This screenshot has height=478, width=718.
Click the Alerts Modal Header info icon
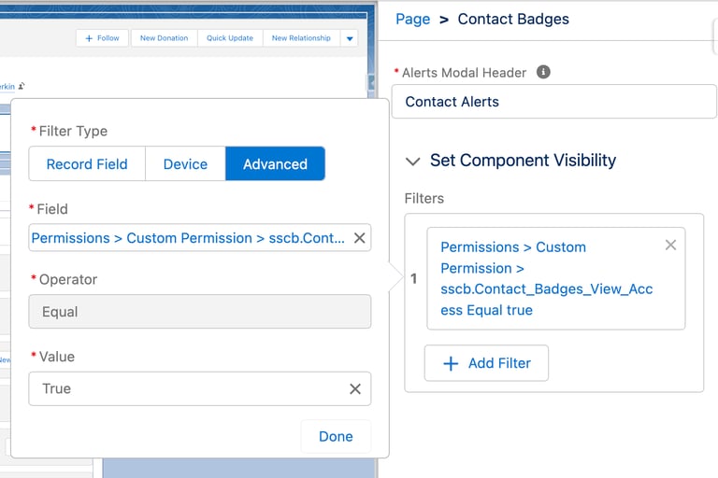[x=543, y=72]
